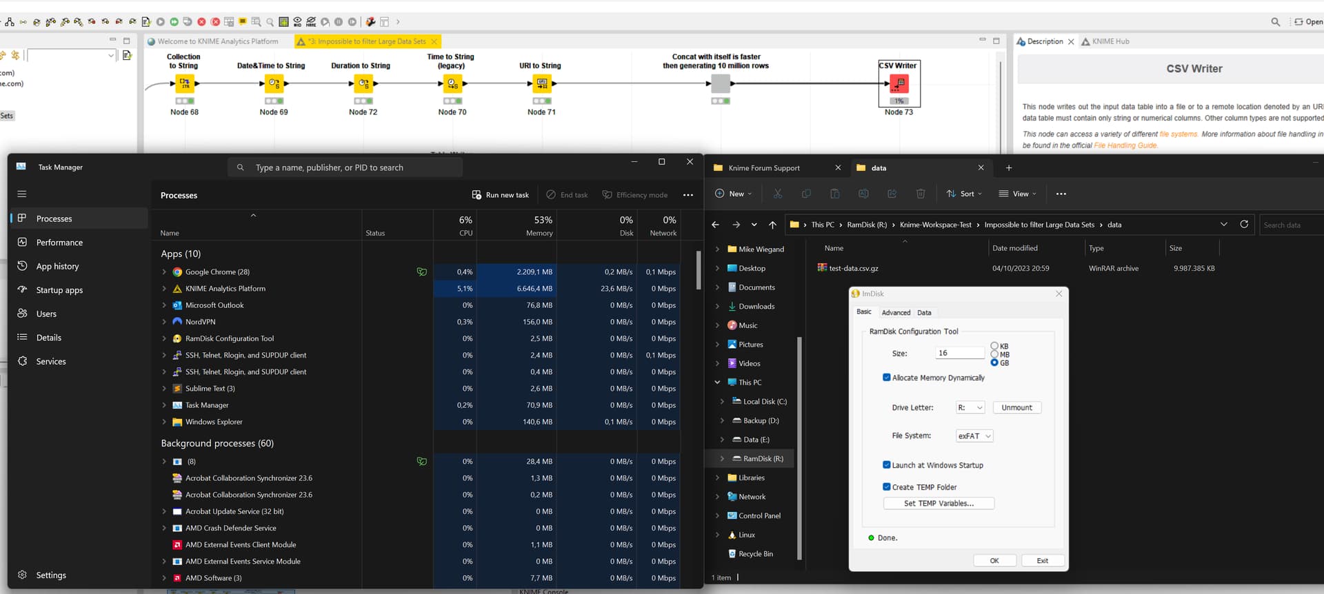The image size is (1324, 594).
Task: Open View dropdown in File Explorer
Action: 1018,194
